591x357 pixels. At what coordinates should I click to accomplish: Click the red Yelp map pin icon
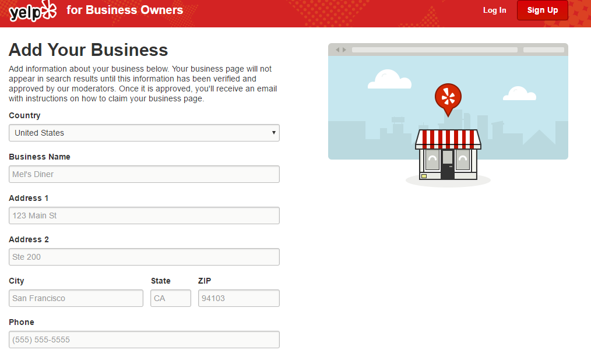[448, 100]
